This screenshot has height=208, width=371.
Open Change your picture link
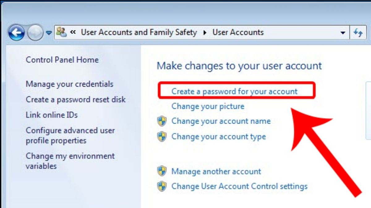click(208, 106)
